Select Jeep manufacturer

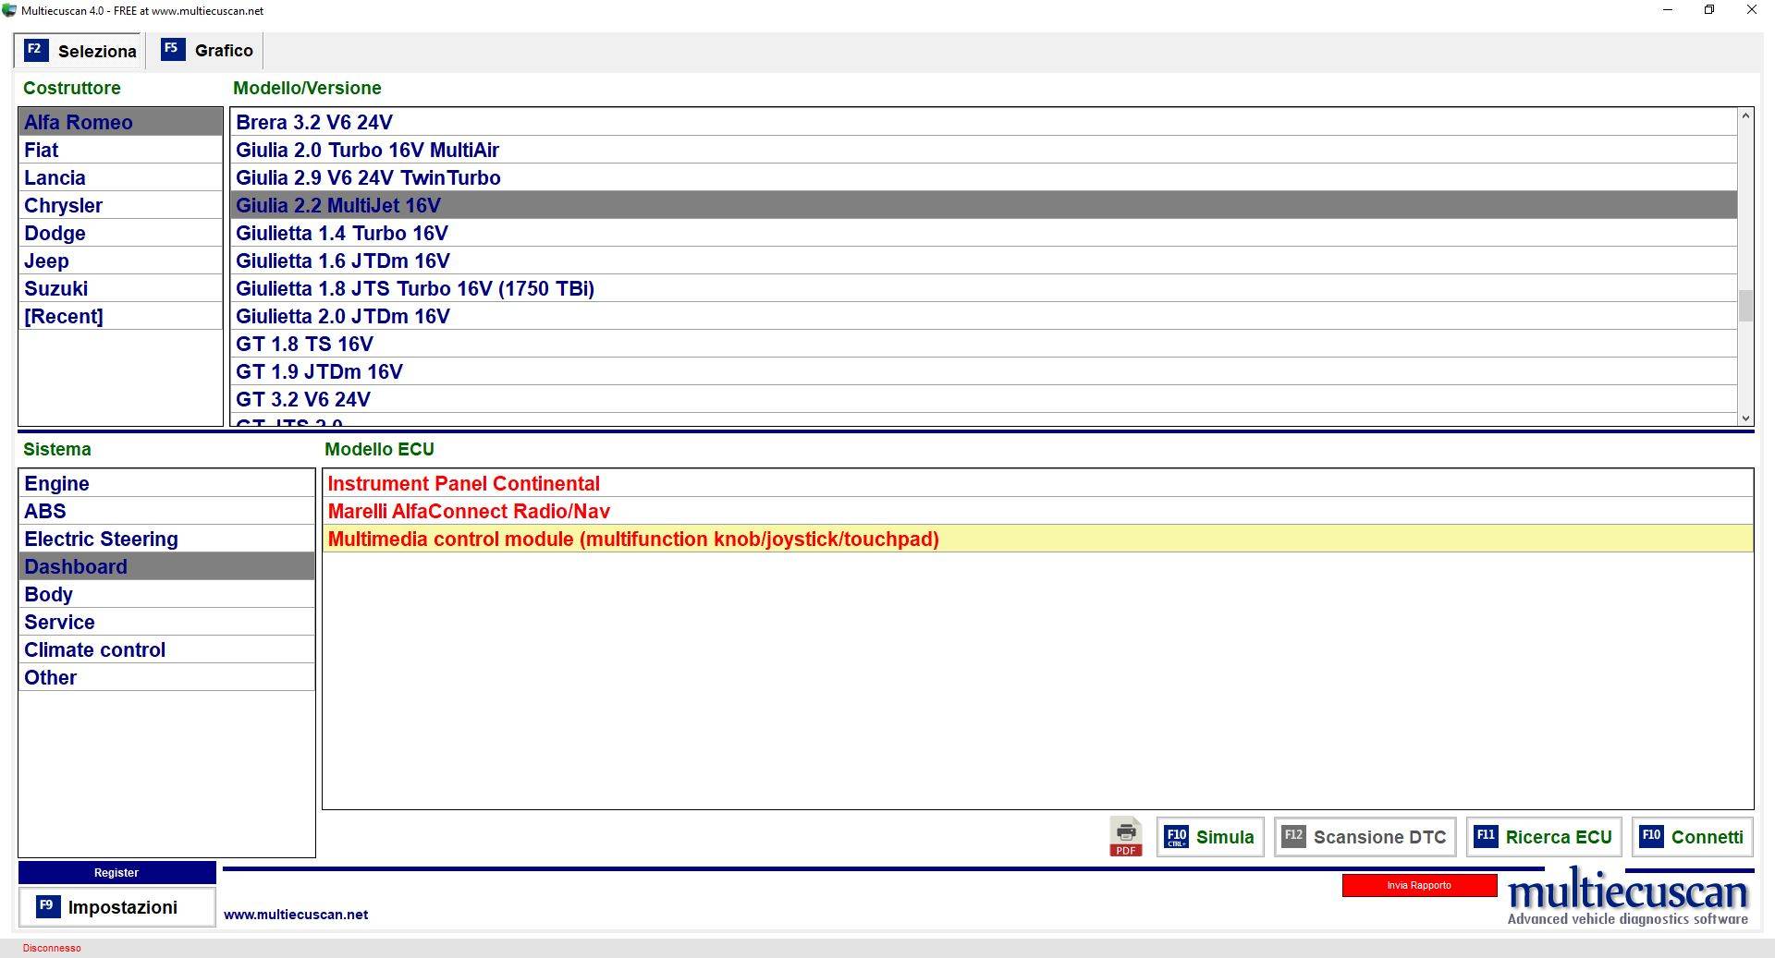pyautogui.click(x=120, y=261)
